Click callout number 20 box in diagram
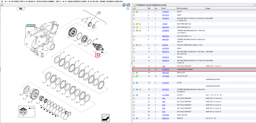Image resolution: width=256 pixels, height=123 pixels. click(x=99, y=13)
